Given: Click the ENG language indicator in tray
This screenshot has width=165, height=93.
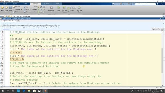Looking at the screenshot, I should (x=149, y=90).
